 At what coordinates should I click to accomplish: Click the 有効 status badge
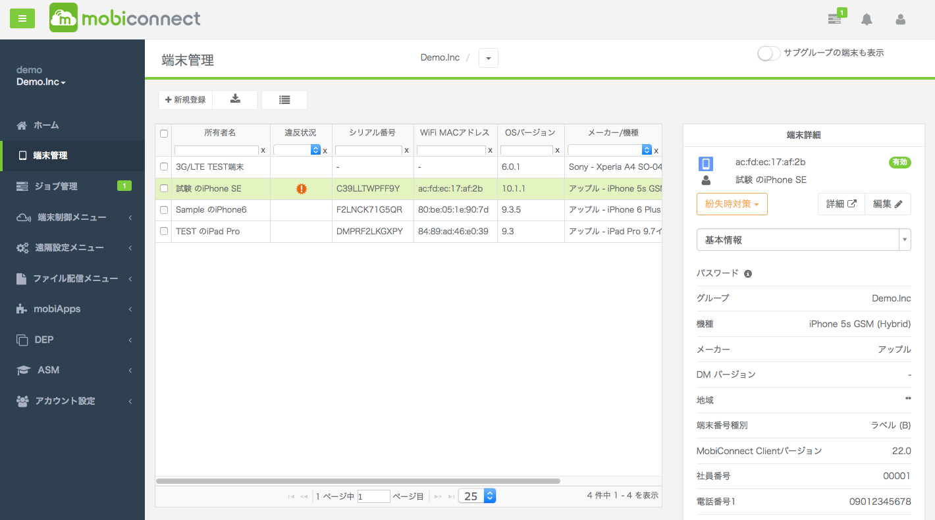point(900,163)
